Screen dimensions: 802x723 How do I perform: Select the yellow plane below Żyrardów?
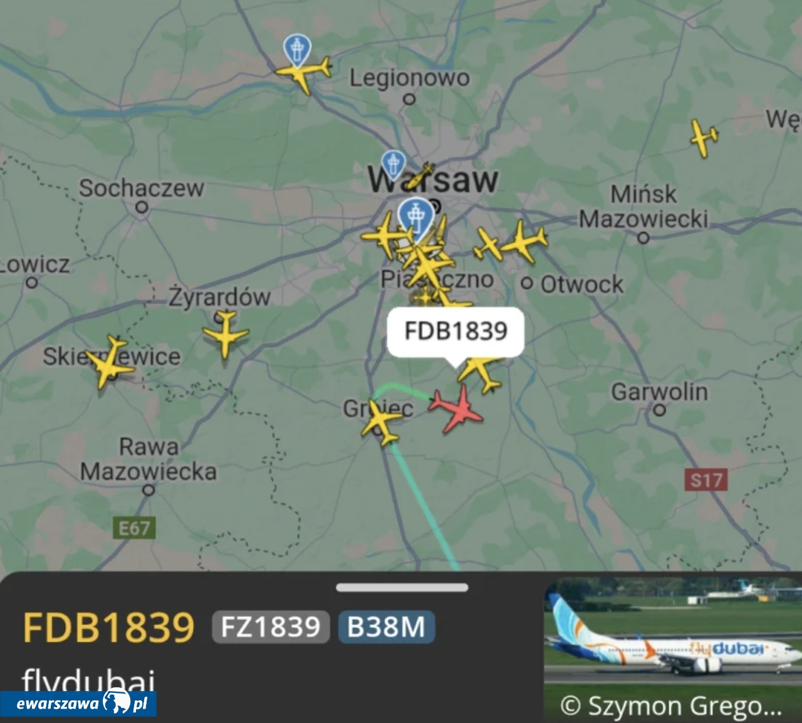[x=225, y=334]
